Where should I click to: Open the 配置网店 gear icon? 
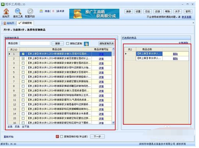30,13
